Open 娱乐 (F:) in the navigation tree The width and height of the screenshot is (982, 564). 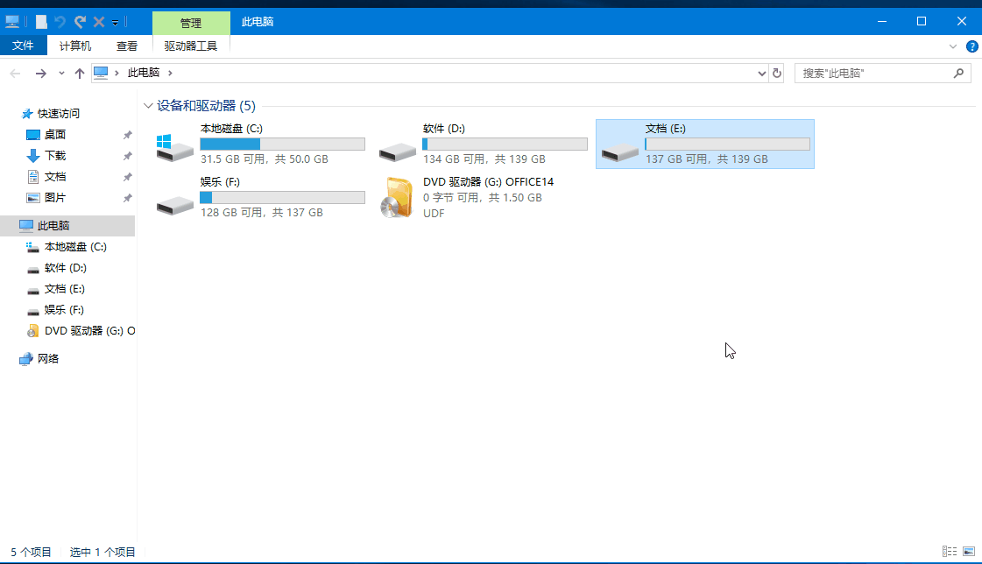pyautogui.click(x=64, y=310)
